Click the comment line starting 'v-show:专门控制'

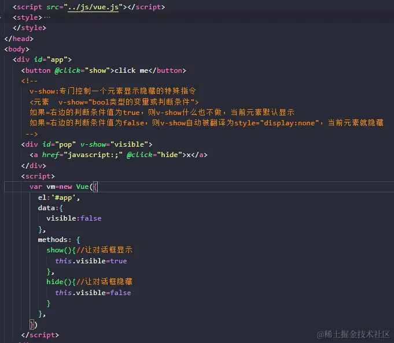coord(113,91)
